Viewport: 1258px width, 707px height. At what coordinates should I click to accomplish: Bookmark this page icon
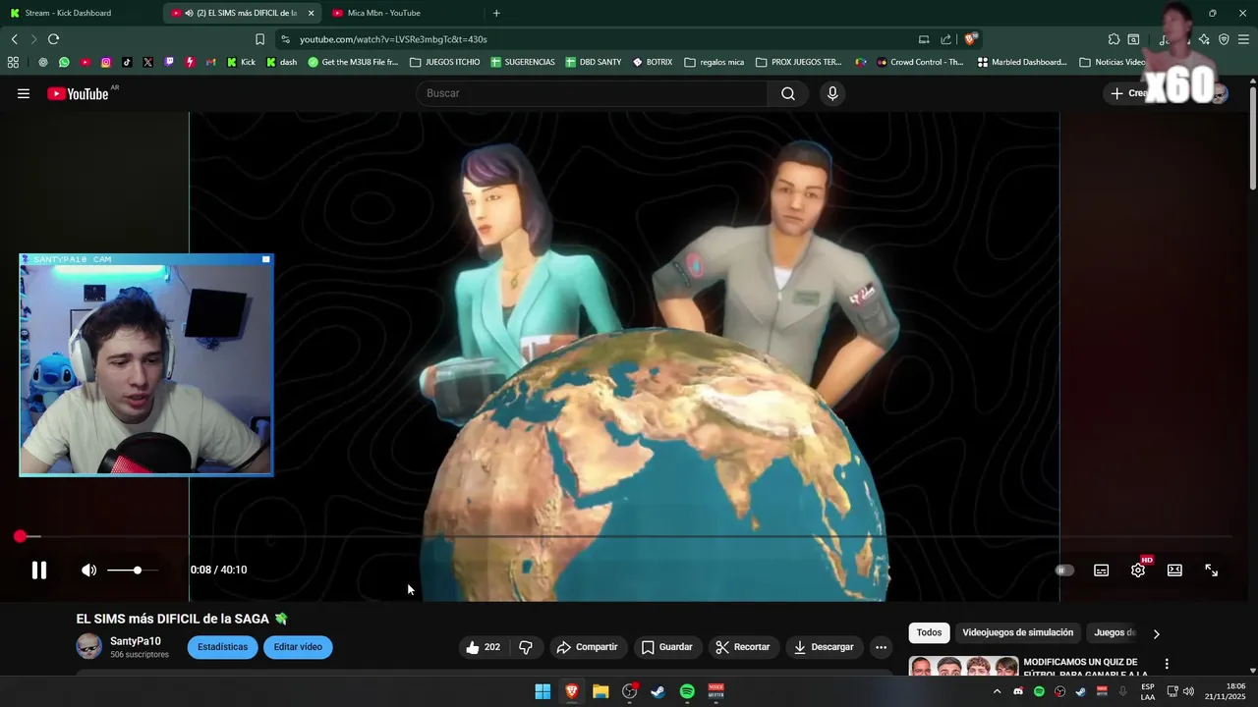pyautogui.click(x=259, y=39)
